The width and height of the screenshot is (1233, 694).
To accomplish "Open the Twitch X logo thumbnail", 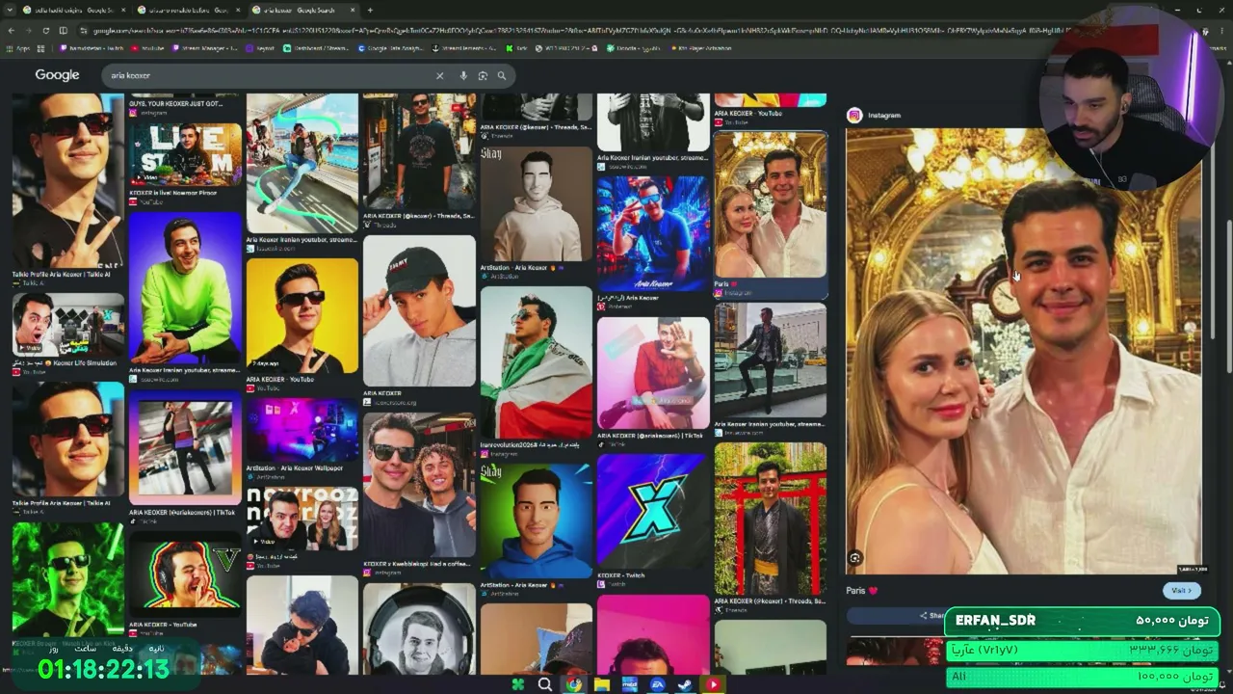I will pos(653,511).
